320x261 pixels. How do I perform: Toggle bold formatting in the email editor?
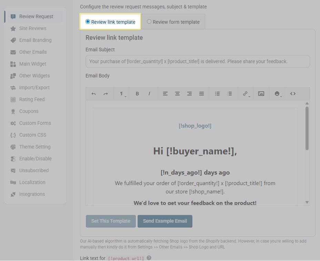pyautogui.click(x=137, y=93)
